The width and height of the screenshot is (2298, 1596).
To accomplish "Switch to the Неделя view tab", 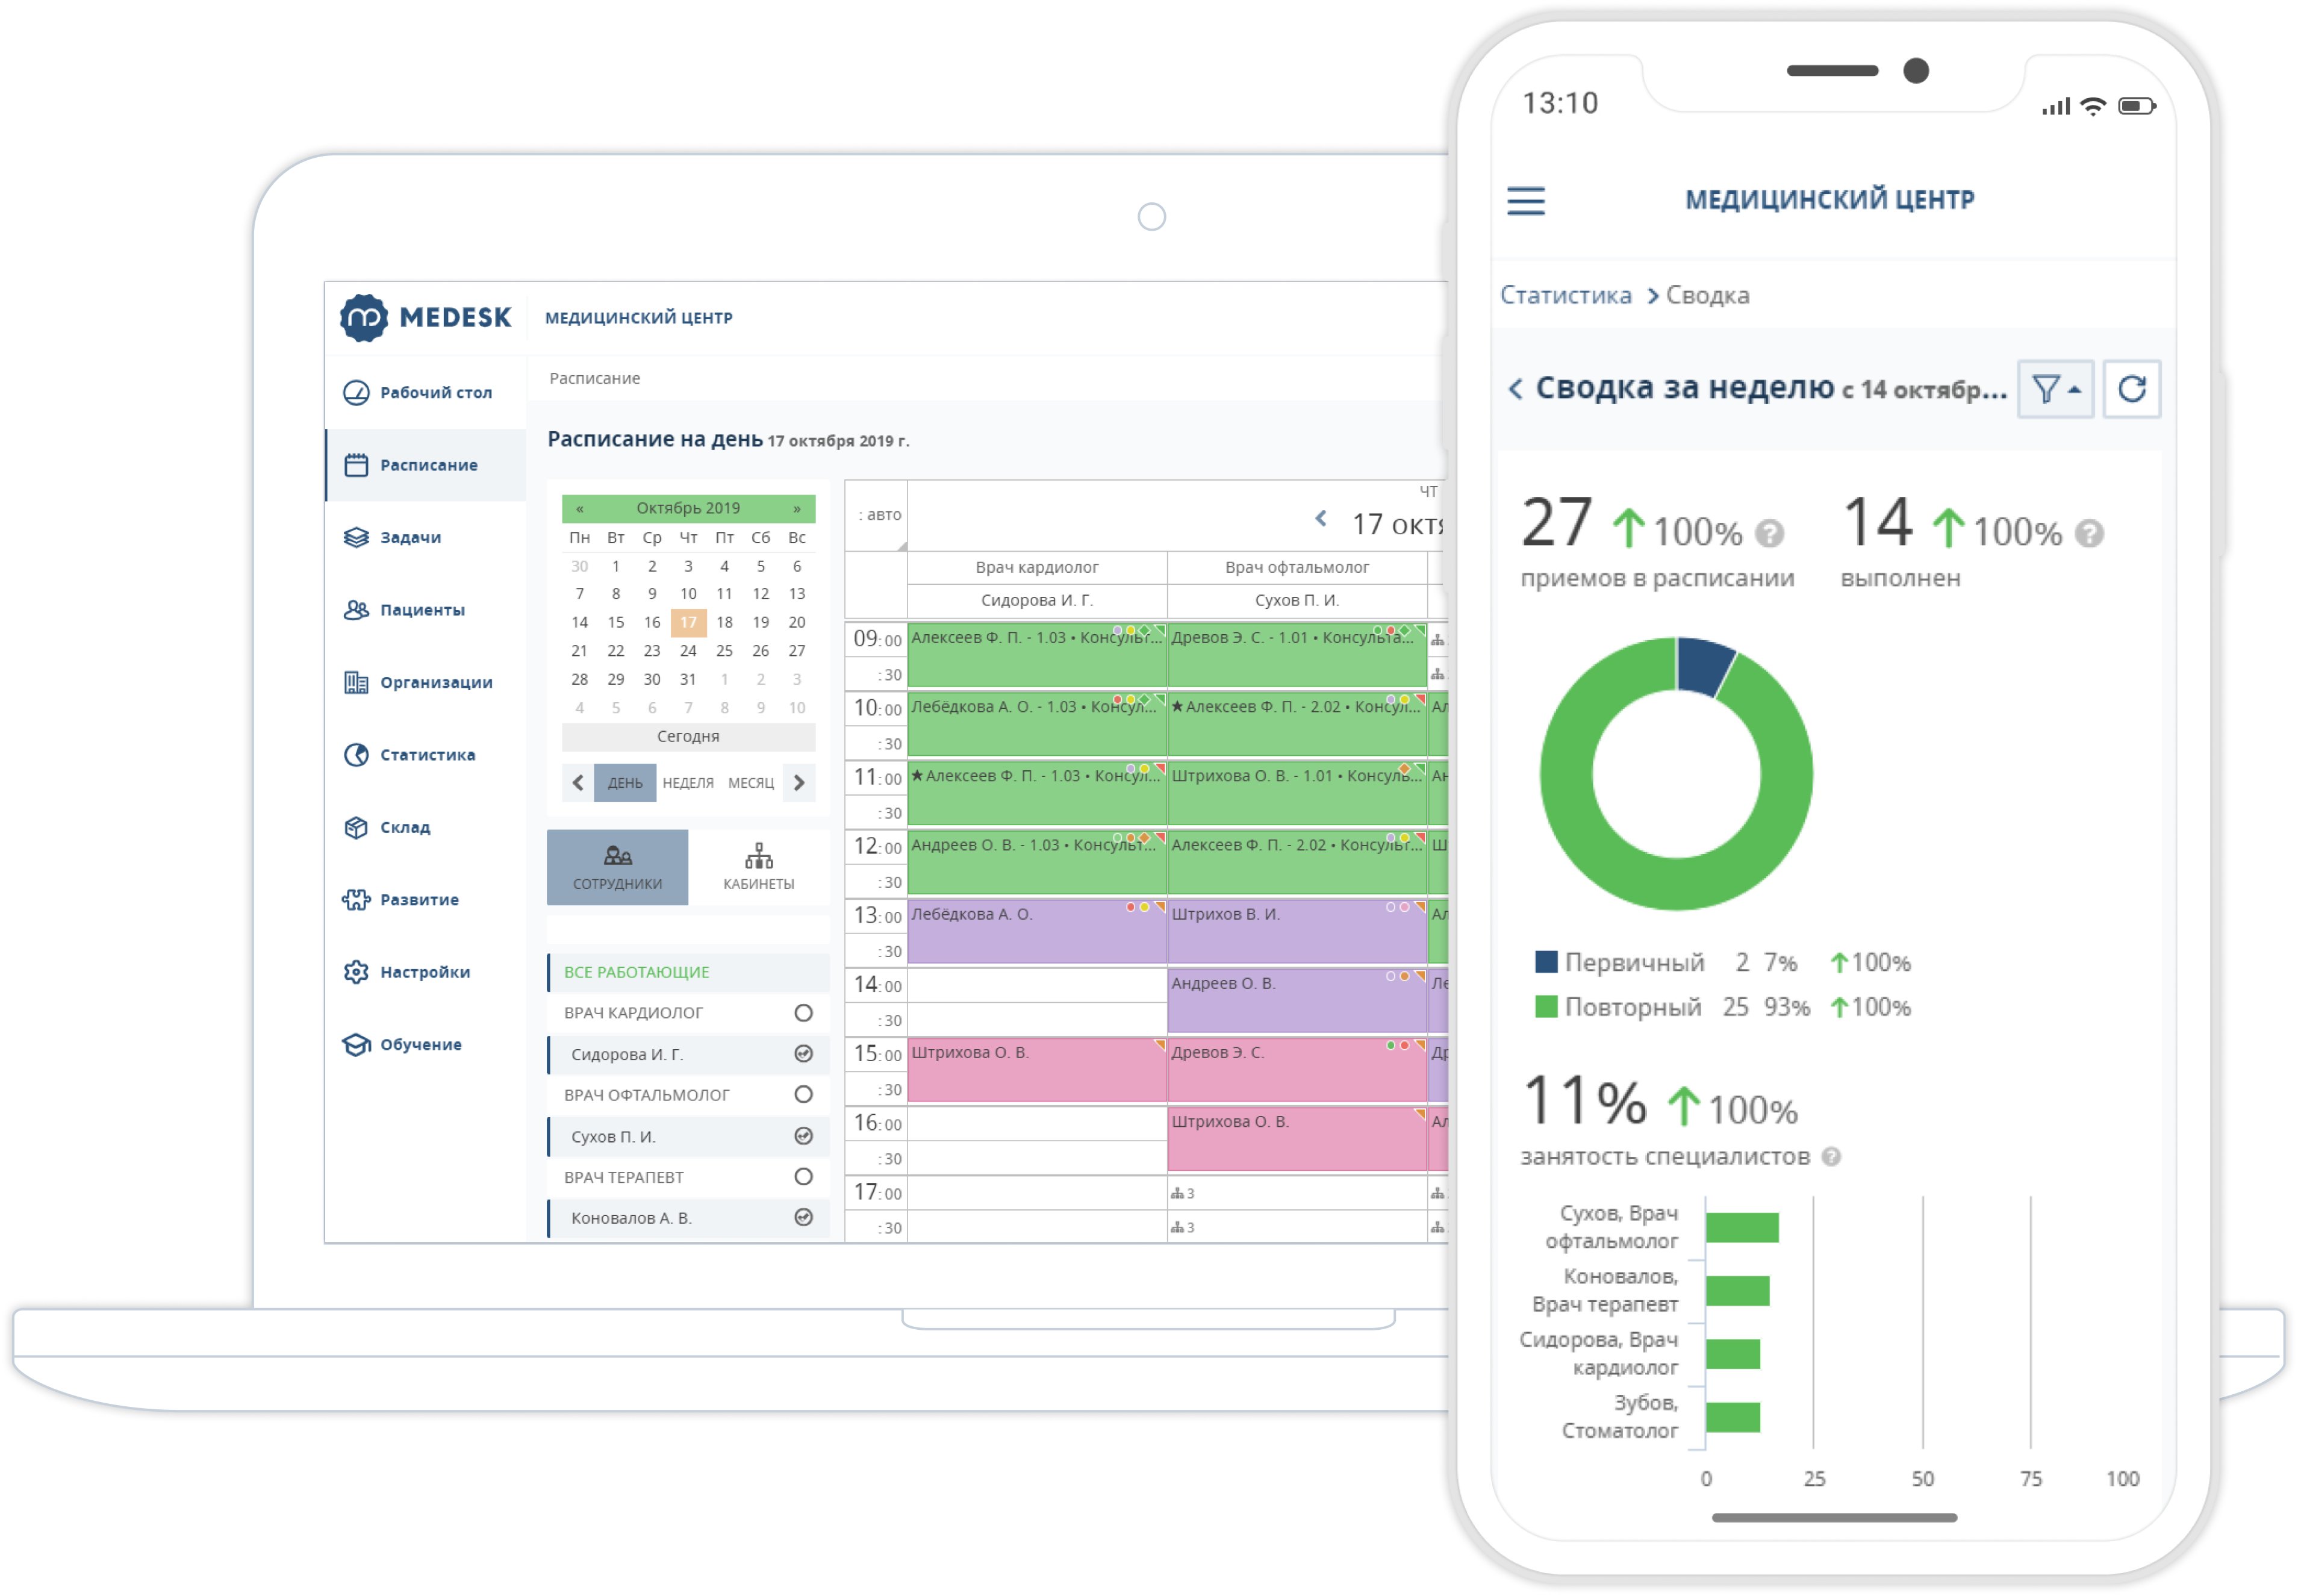I will 688,783.
